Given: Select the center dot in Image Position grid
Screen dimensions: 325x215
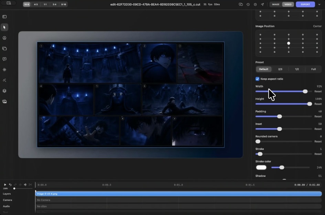Looking at the screenshot, I should [289, 43].
